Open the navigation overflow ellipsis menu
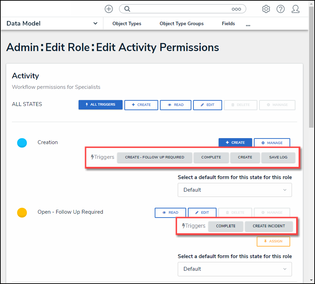Viewport: 315px width, 284px height. point(248,26)
